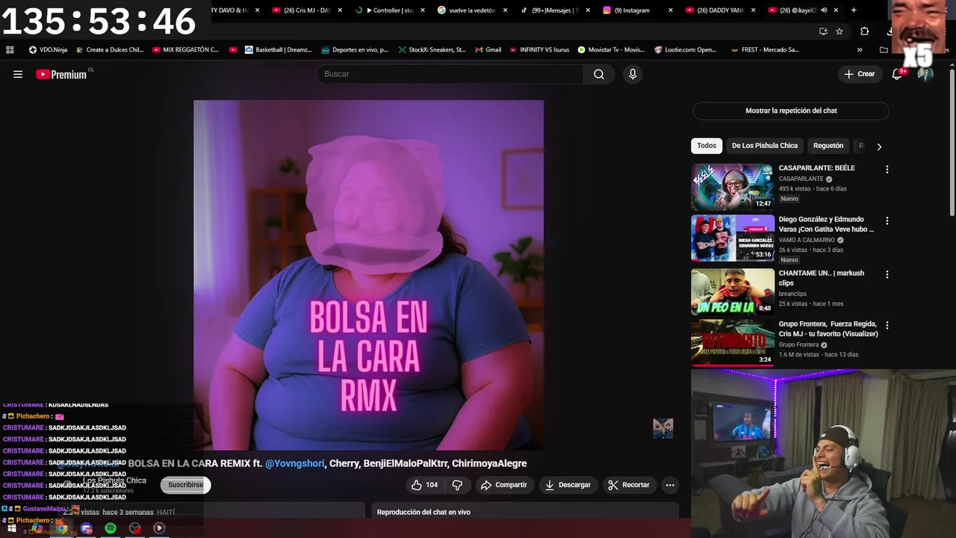Open the Chrome apps grid in bookmarks bar
The width and height of the screenshot is (956, 538).
point(10,50)
